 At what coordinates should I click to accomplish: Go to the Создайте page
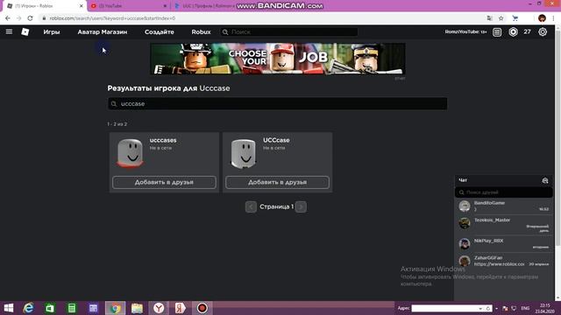(160, 31)
